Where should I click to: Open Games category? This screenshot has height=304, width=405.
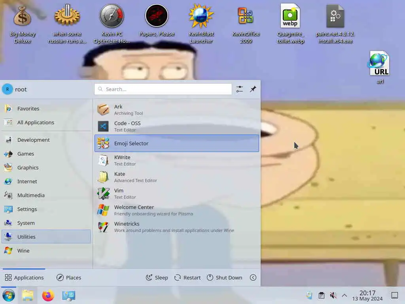(x=46, y=154)
